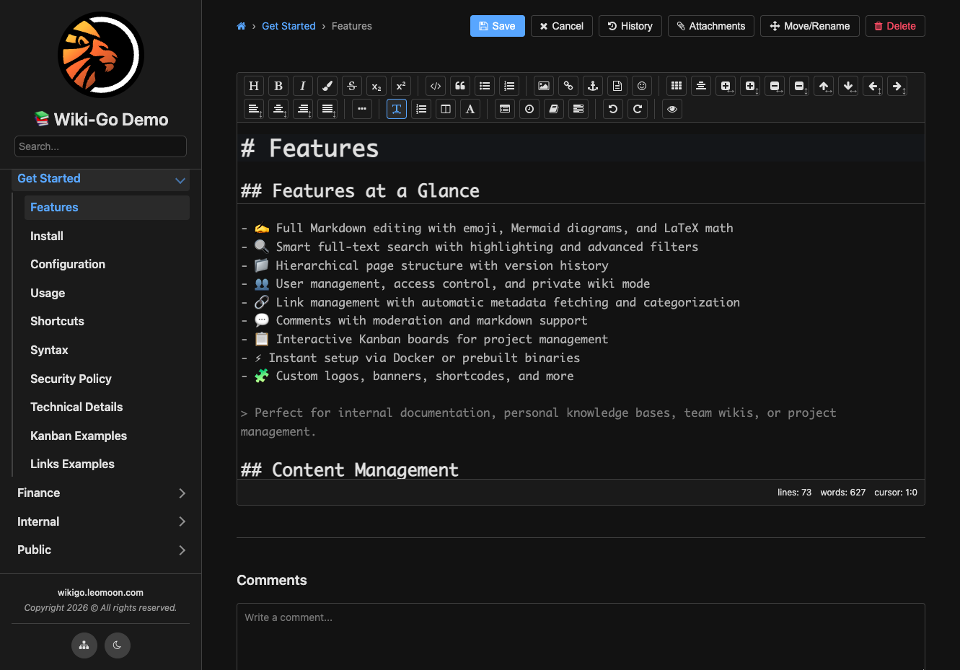Toggle the side-by-side split view
The height and width of the screenshot is (670, 960).
coord(446,109)
